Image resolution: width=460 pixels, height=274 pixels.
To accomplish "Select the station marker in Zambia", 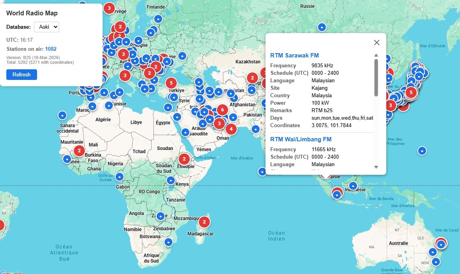I will [x=161, y=216].
